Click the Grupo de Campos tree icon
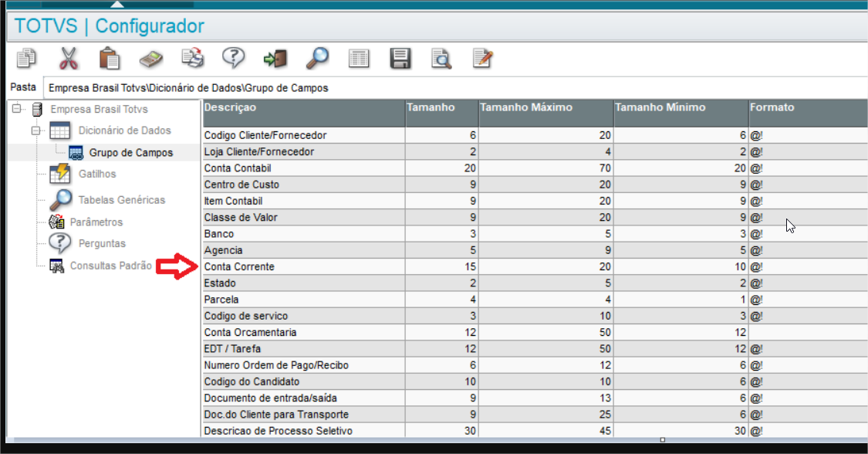This screenshot has height=454, width=868. 76,153
